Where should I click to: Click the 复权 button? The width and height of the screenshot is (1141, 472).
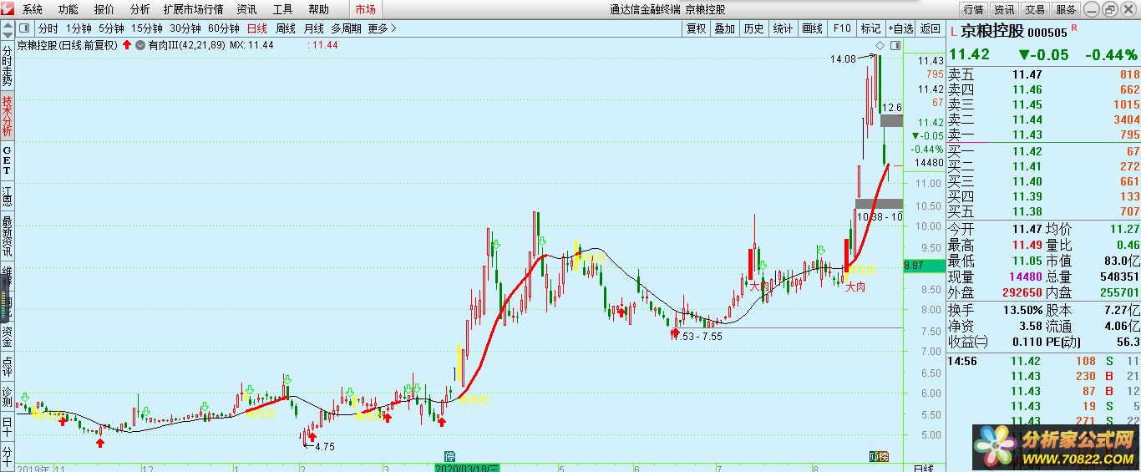pyautogui.click(x=697, y=28)
